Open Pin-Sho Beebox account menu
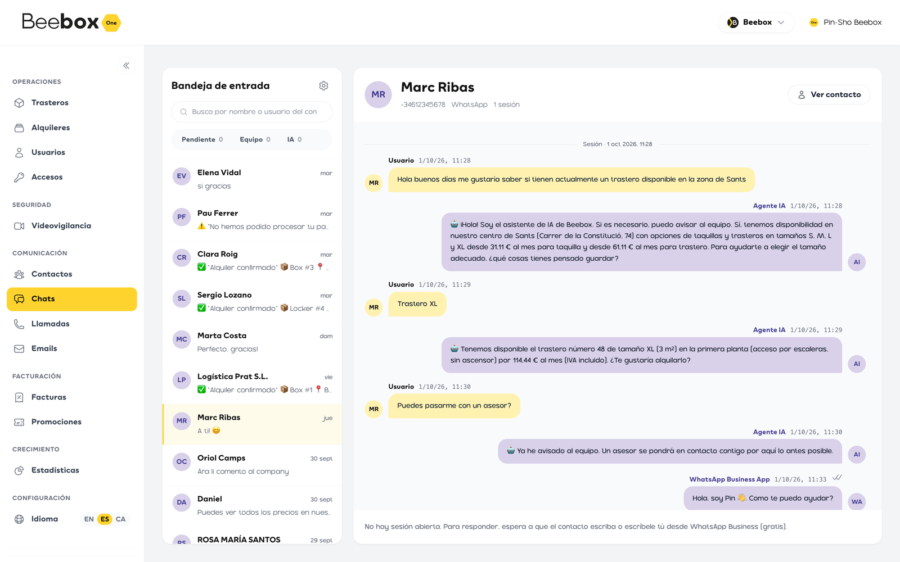The height and width of the screenshot is (562, 900). pos(845,22)
